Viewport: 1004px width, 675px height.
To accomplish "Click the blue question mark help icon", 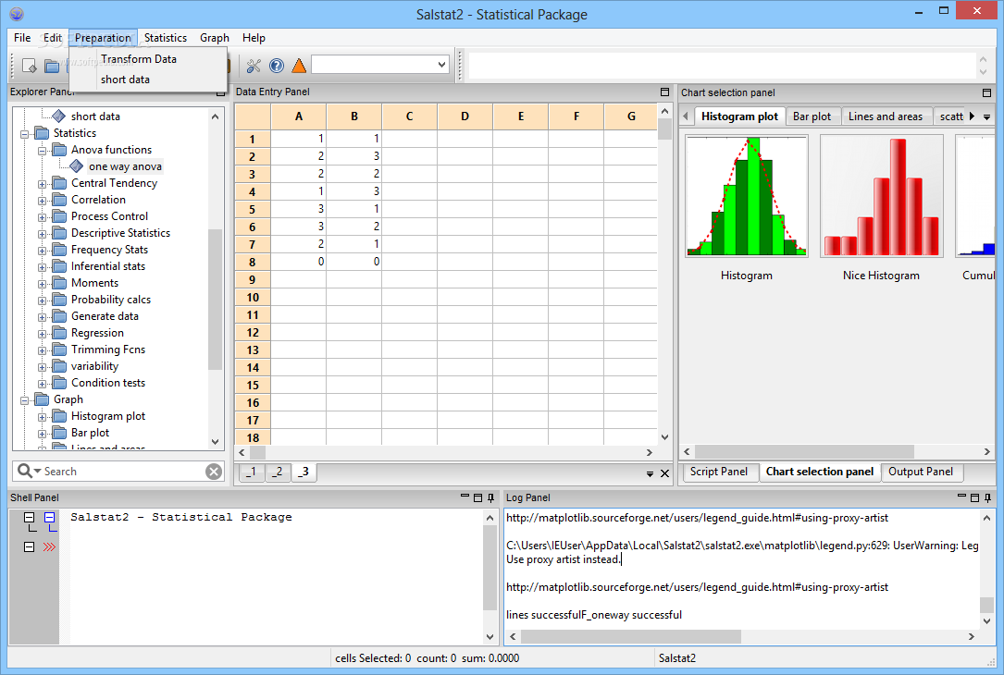I will click(x=277, y=66).
